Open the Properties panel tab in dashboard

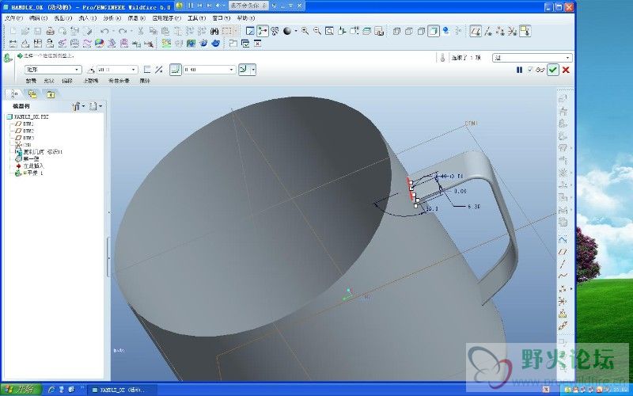pyautogui.click(x=145, y=81)
